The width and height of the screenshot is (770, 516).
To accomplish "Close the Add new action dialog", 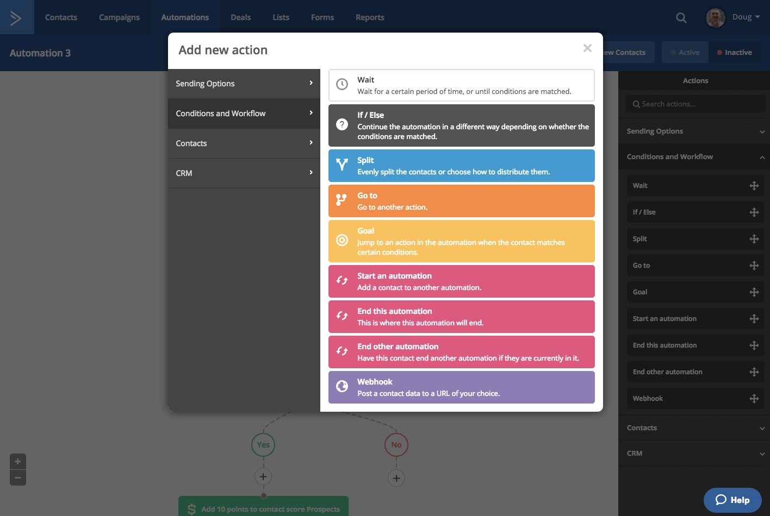I will [587, 48].
